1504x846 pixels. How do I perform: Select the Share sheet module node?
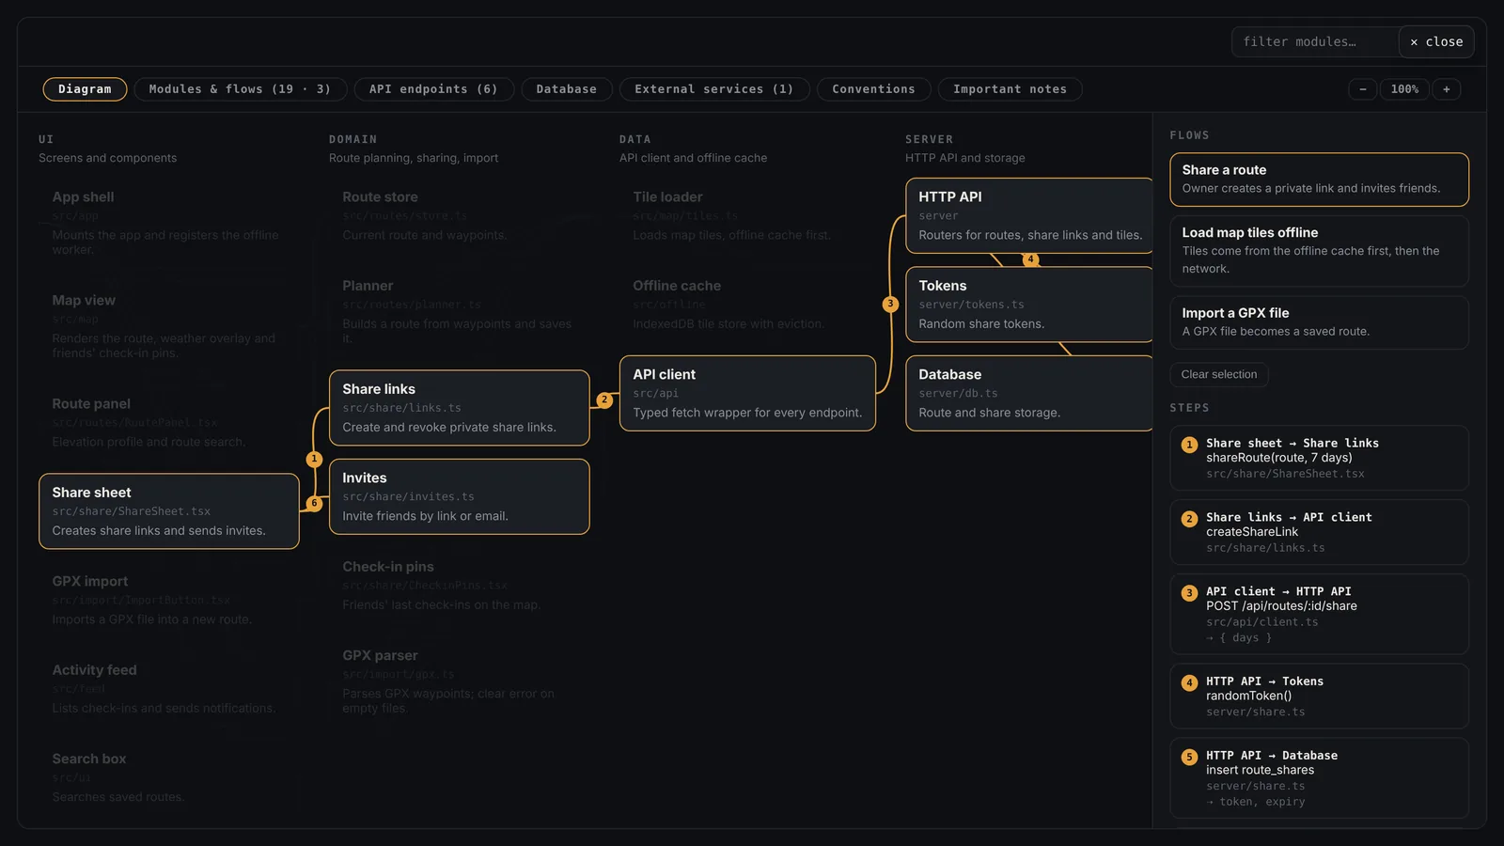(169, 511)
